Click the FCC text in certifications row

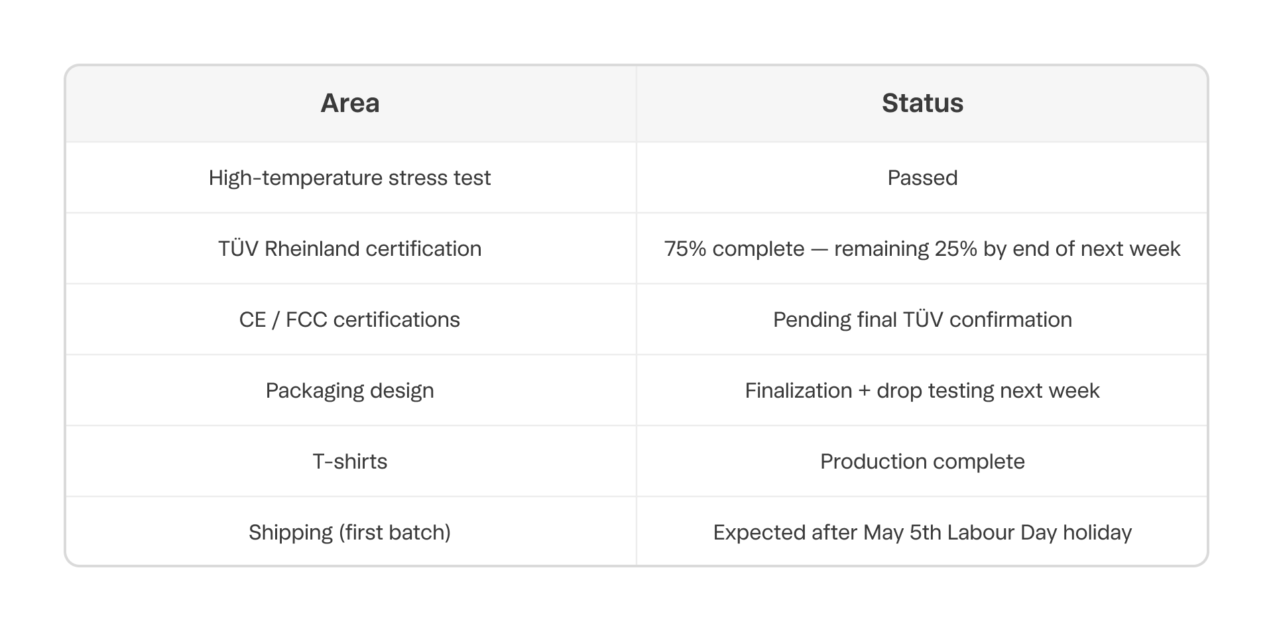[306, 319]
